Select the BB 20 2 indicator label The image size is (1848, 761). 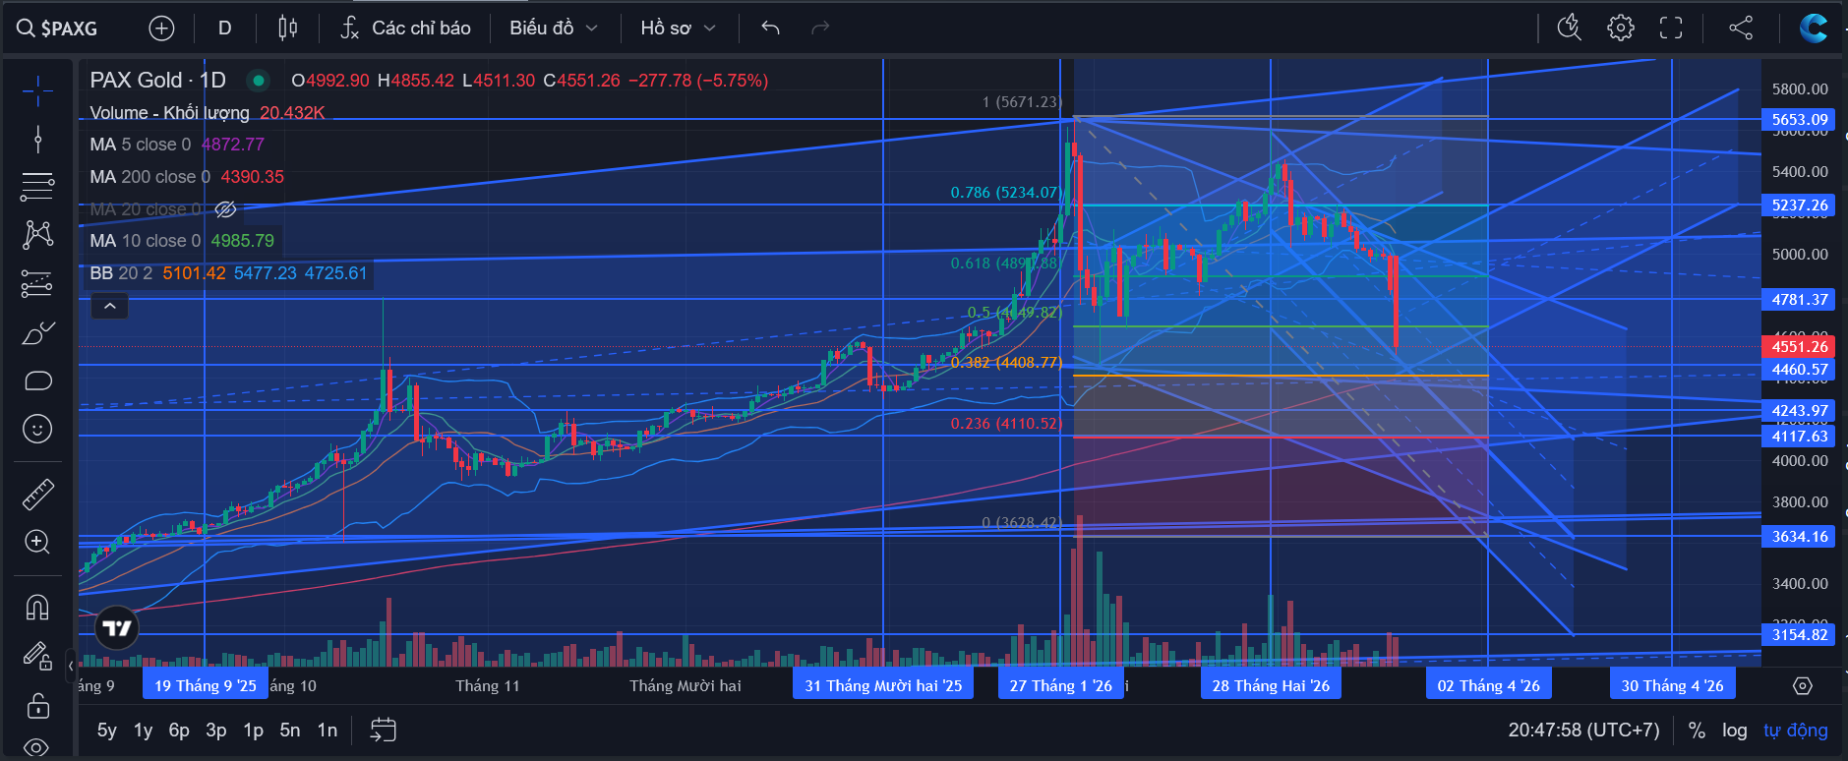[x=121, y=273]
